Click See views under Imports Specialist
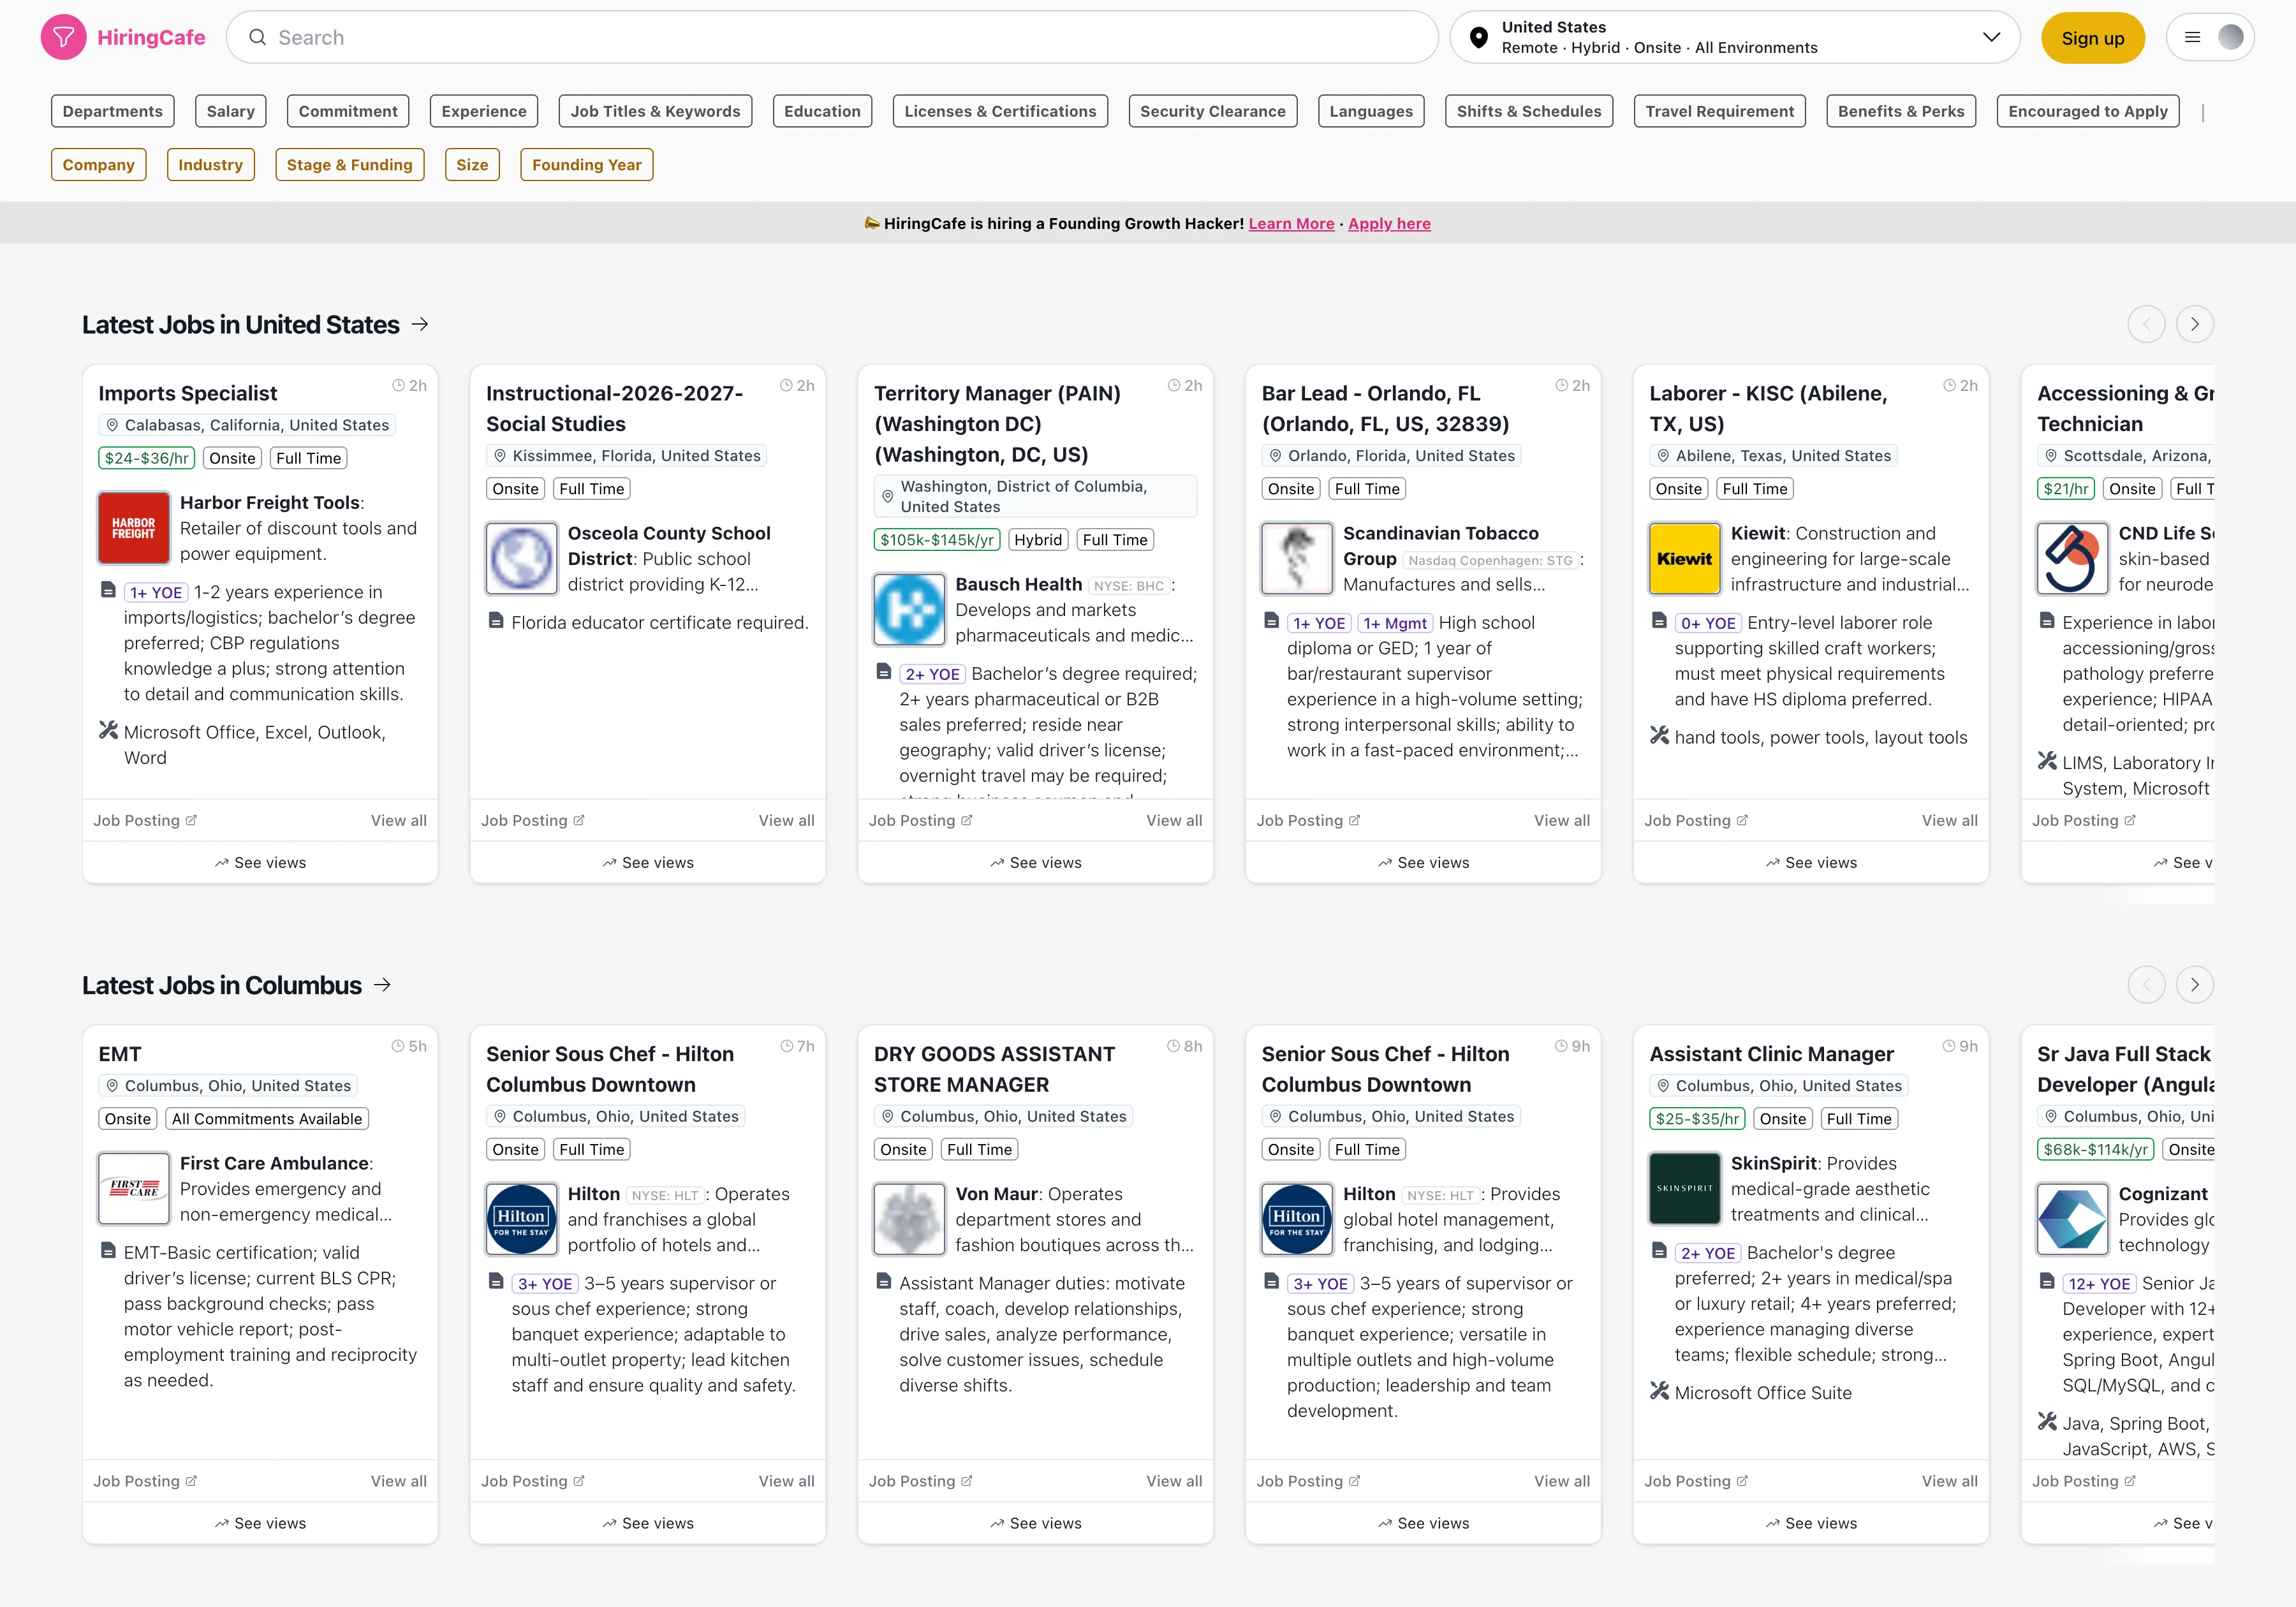The width and height of the screenshot is (2296, 1607). click(x=260, y=863)
